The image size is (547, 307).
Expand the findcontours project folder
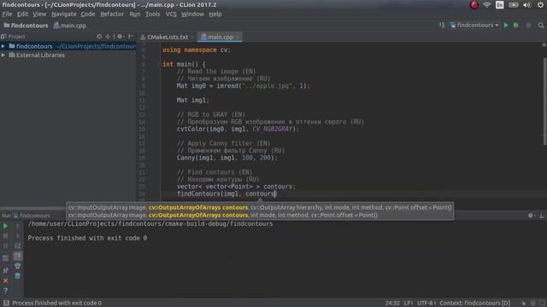[x=3, y=46]
